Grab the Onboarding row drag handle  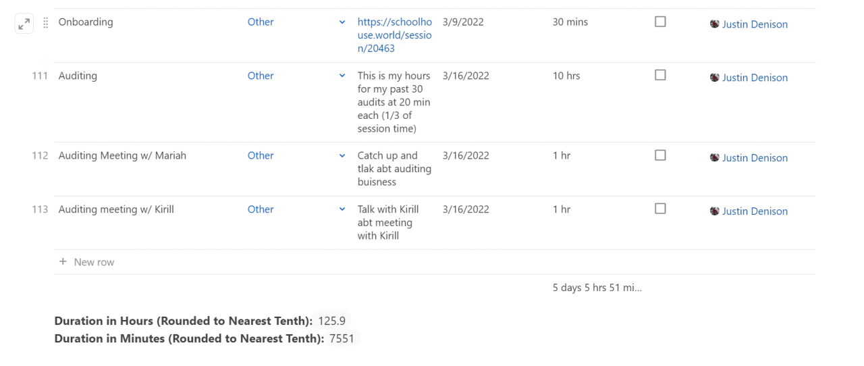(x=46, y=23)
